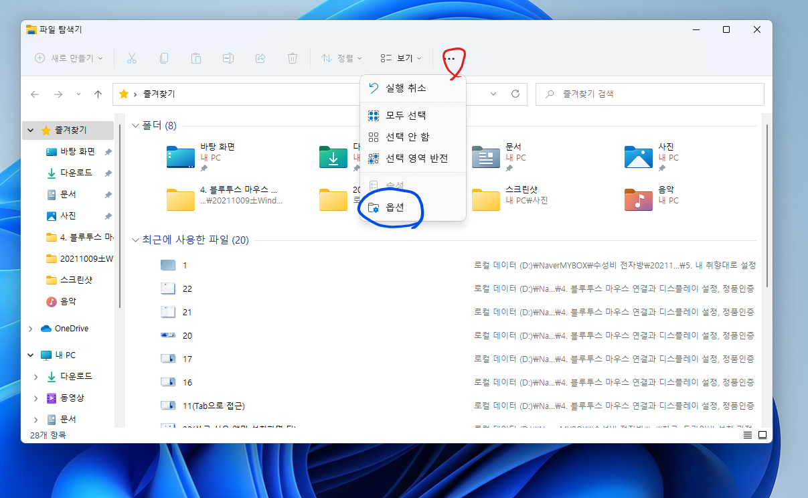This screenshot has height=498, width=808.
Task: Switch to details view icon in status bar
Action: (x=748, y=435)
